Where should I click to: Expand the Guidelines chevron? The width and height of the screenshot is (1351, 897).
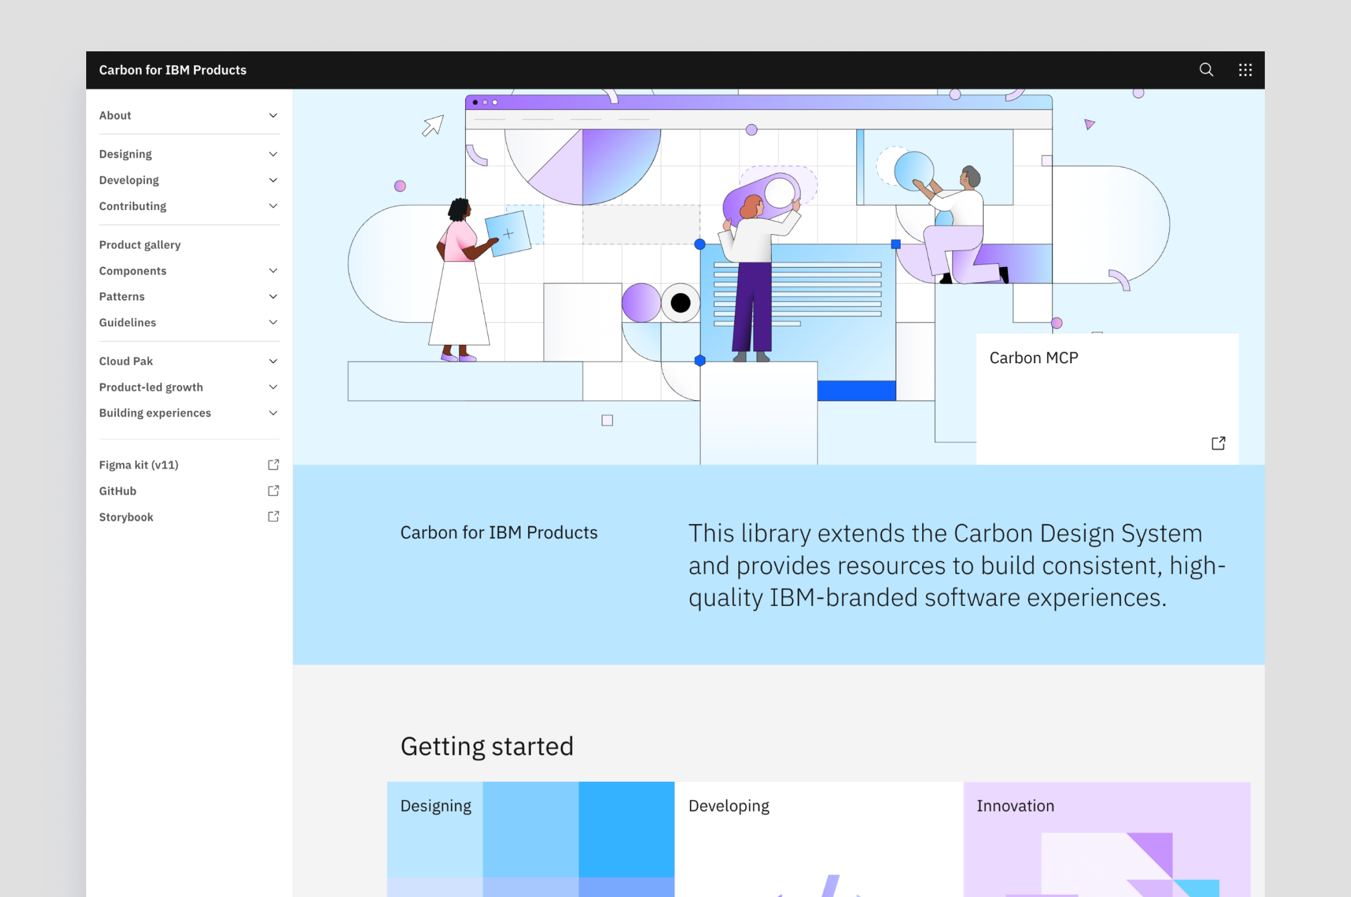273,322
